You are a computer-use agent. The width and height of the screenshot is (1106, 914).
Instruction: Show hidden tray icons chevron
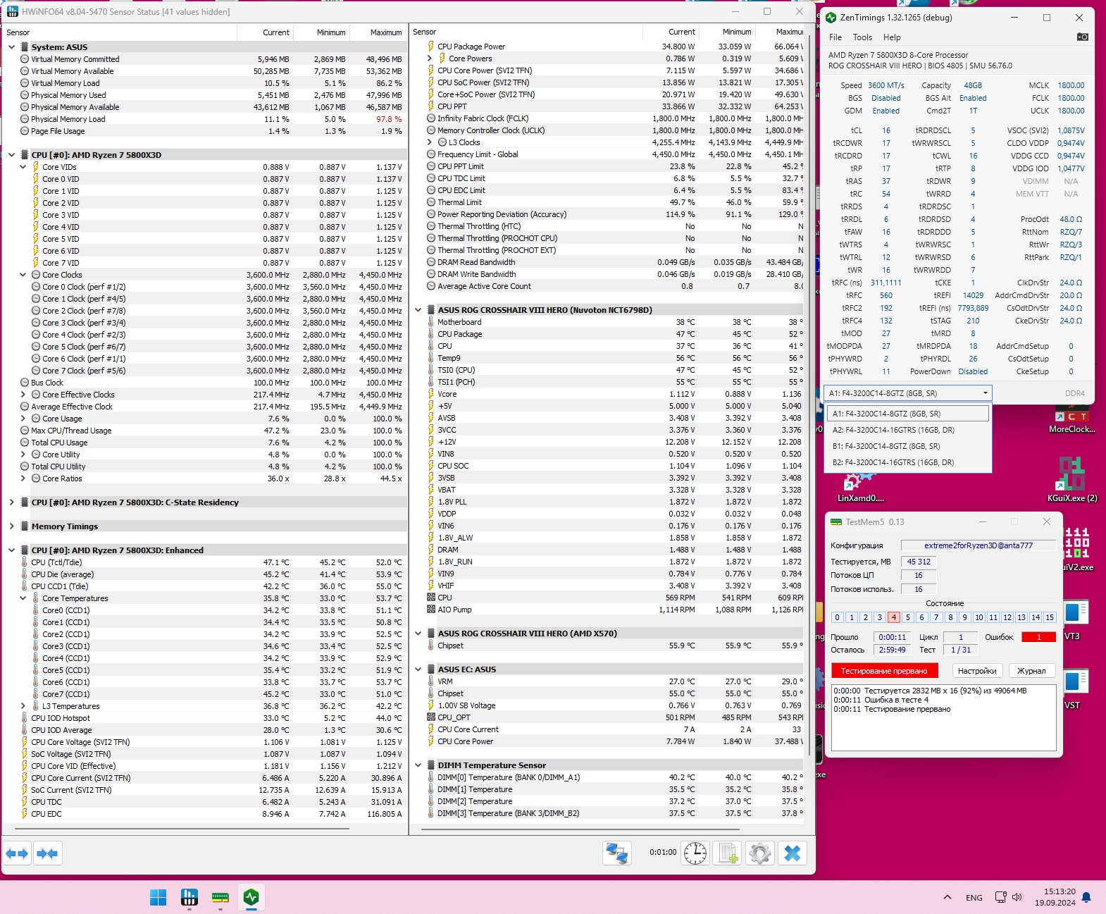tap(947, 897)
